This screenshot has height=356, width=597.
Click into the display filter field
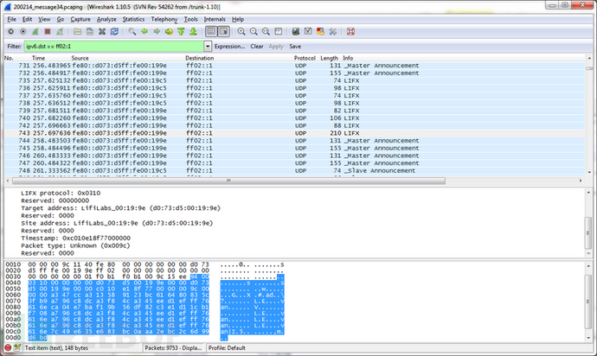[x=114, y=47]
